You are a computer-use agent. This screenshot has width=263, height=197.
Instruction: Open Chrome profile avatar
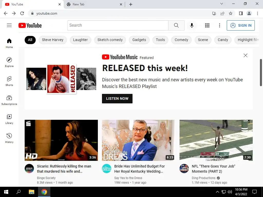249,13
